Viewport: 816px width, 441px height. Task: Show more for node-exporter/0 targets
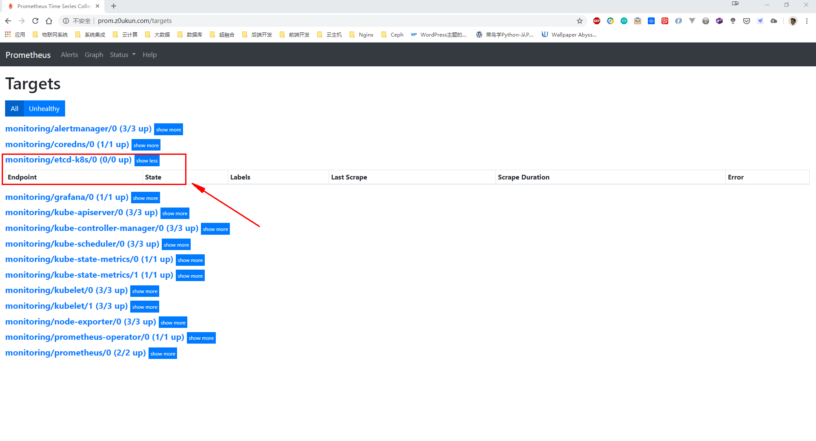(x=173, y=322)
